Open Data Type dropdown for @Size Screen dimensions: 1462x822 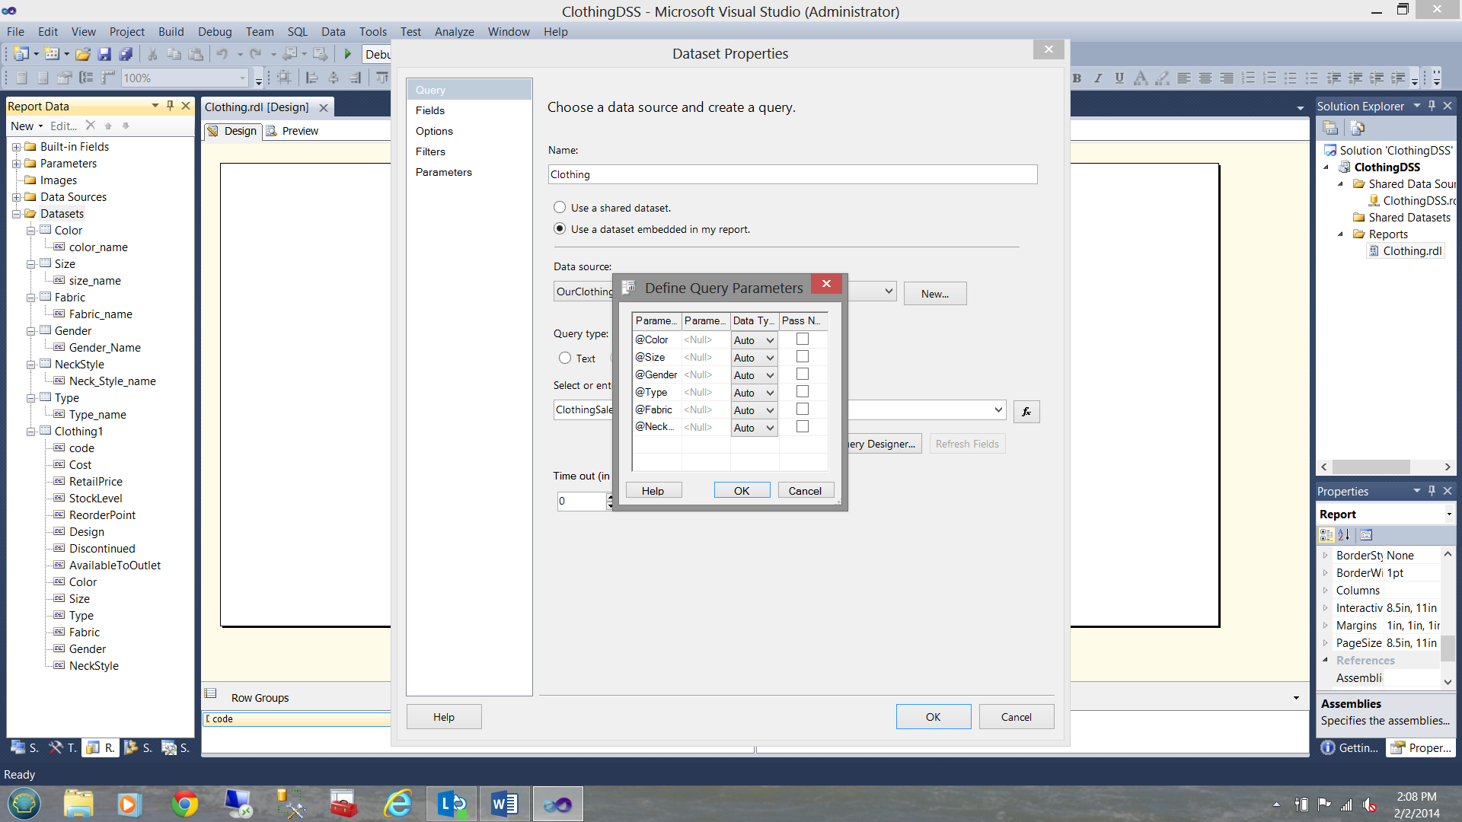pos(770,358)
